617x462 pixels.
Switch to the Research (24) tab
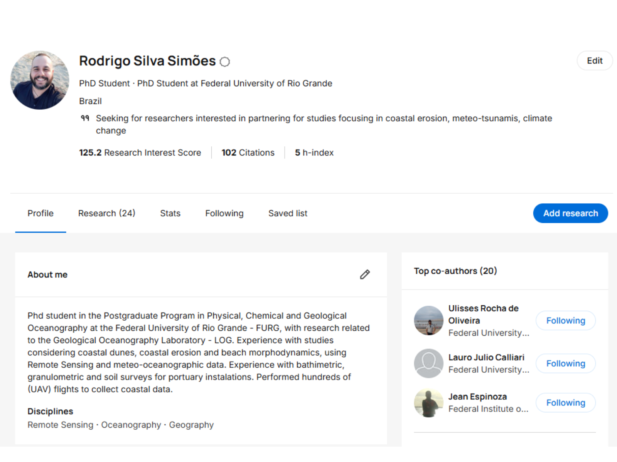106,213
